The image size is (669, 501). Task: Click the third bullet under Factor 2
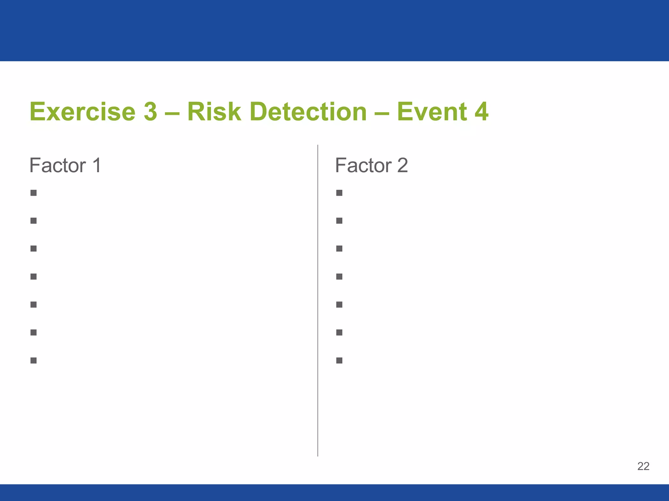pyautogui.click(x=339, y=249)
